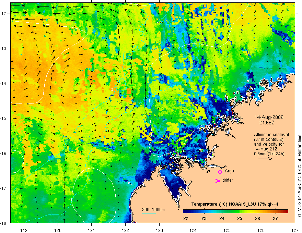Click the 'Altimetric sealevel' description text
Viewport: 302px width, 233px height.
269,134
